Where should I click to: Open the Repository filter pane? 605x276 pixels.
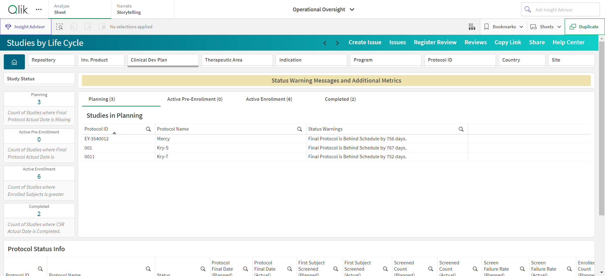[x=51, y=60]
